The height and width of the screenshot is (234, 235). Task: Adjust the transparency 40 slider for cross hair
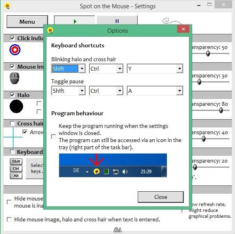point(204,139)
